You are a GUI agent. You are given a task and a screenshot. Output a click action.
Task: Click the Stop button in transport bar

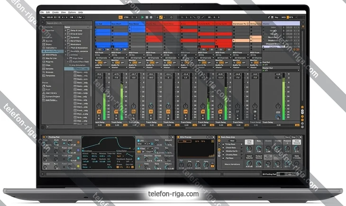[146, 18]
